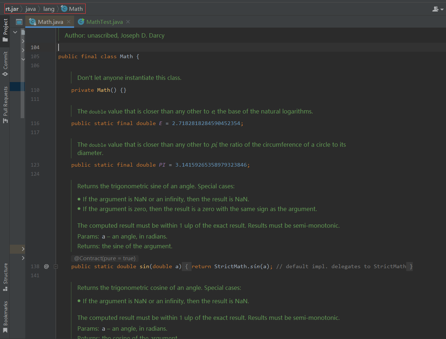Click the value 3.14159265358979323846
The height and width of the screenshot is (339, 446).
coord(211,165)
